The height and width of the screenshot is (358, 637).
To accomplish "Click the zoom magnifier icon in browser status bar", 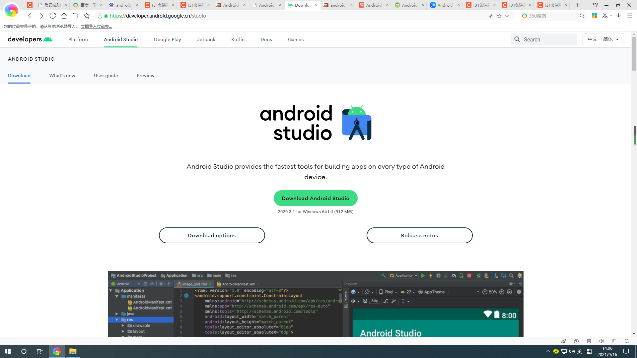I will 627,341.
